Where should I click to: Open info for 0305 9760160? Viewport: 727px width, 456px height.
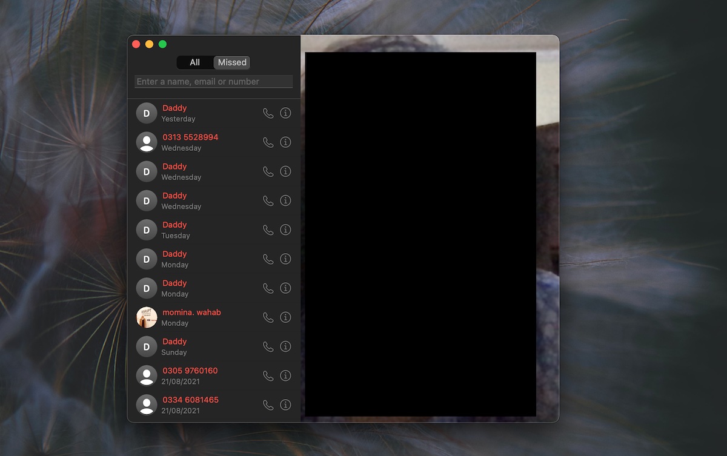pyautogui.click(x=285, y=375)
